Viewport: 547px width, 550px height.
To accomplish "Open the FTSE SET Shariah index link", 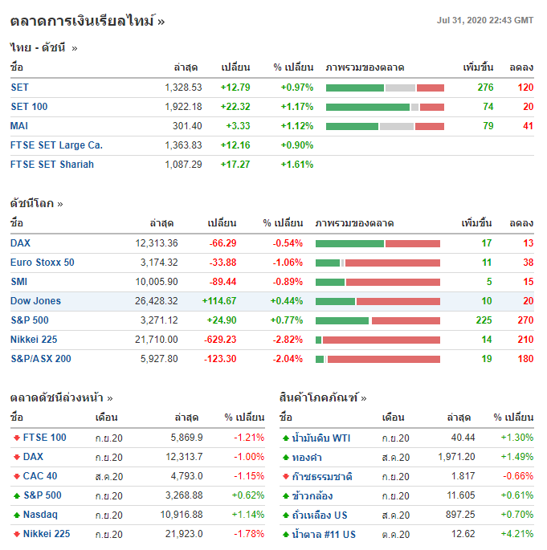I will tap(52, 165).
